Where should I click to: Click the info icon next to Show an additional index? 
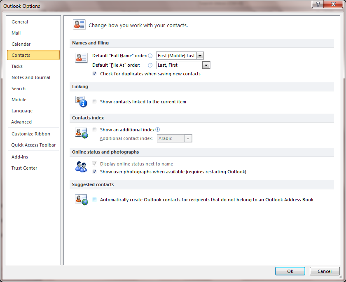click(x=157, y=129)
